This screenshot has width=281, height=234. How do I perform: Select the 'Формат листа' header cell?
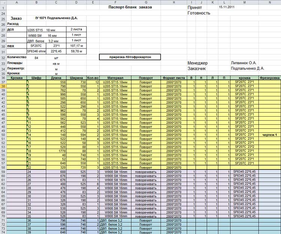[x=173, y=78]
